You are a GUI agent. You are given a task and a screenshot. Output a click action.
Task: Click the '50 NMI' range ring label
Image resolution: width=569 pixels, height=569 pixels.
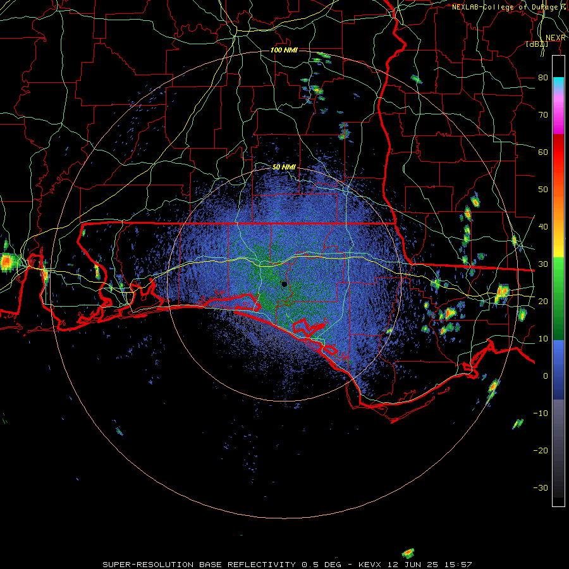pos(284,167)
